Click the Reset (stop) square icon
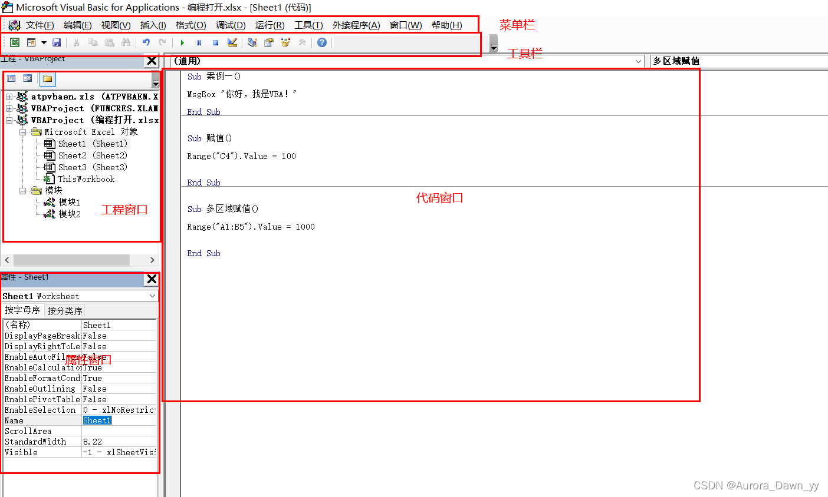The image size is (828, 497). point(215,42)
